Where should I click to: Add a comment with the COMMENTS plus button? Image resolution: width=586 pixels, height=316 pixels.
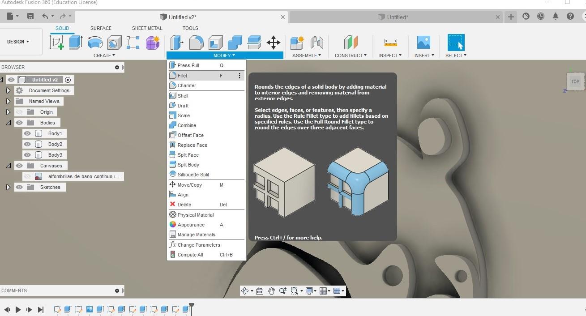(x=117, y=290)
